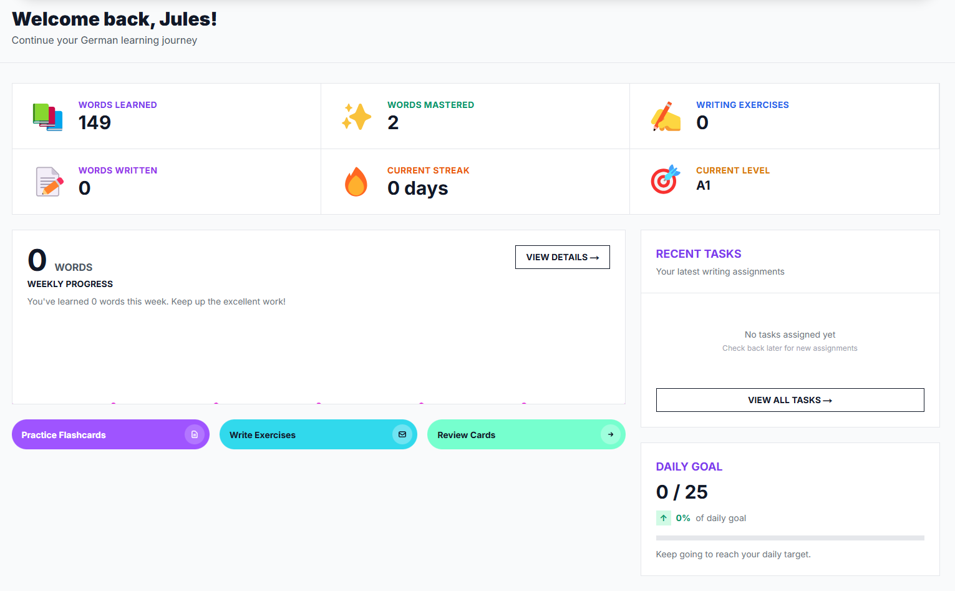The height and width of the screenshot is (591, 955).
Task: Click the writing hand icon for Writing Exercises
Action: 666,117
